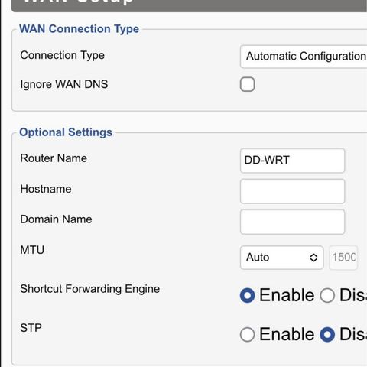Click the Ignore WAN DNS label text
This screenshot has width=367, height=367.
[x=64, y=84]
